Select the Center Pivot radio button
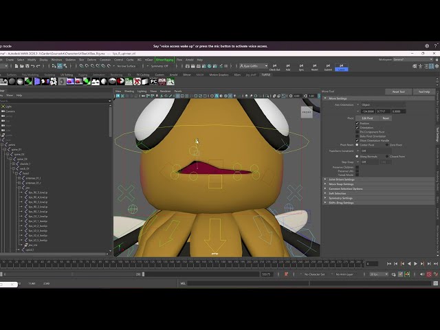Image resolution: width=440 pixels, height=330 pixels. click(357, 145)
